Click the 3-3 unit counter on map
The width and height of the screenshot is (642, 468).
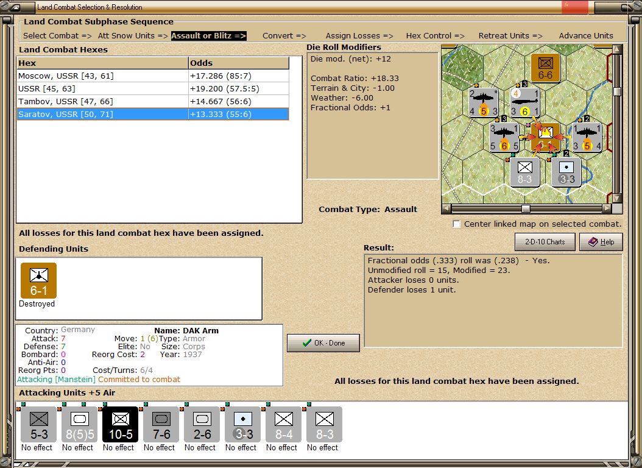[566, 172]
